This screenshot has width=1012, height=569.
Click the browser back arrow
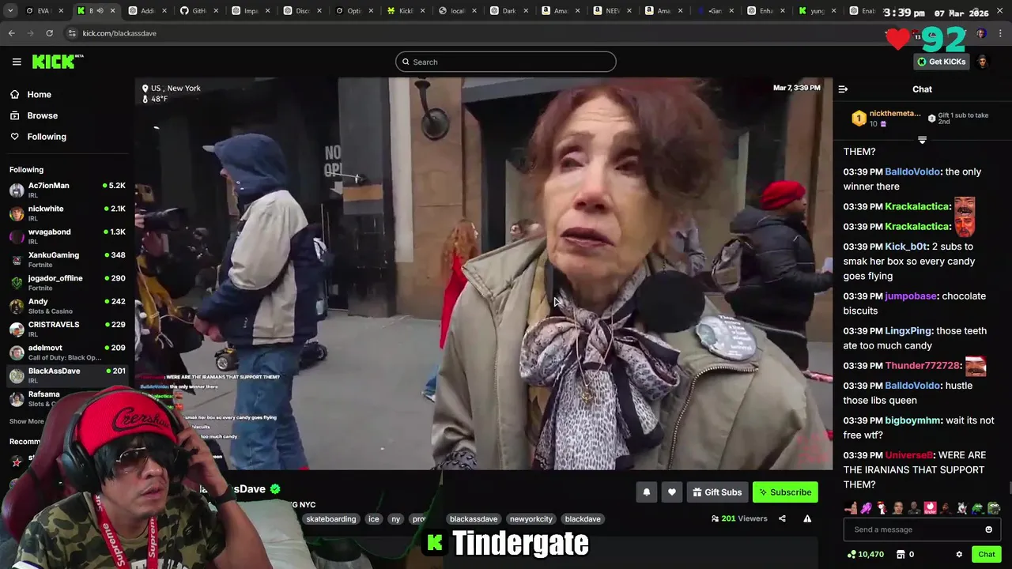tap(11, 33)
